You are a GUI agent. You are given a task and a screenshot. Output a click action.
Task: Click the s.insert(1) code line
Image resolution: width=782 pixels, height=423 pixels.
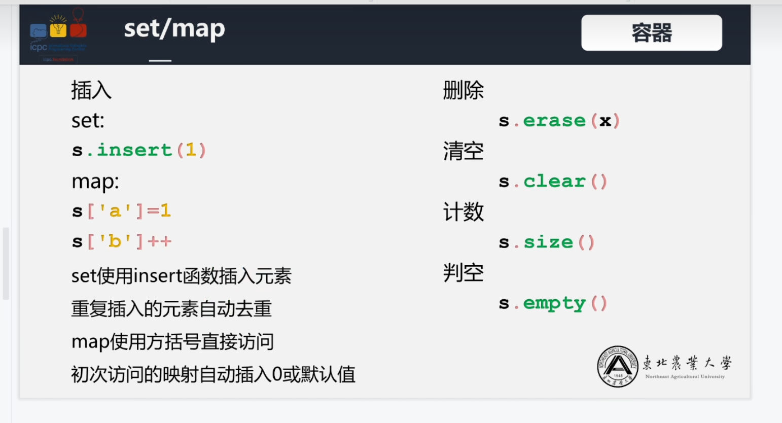(x=139, y=150)
